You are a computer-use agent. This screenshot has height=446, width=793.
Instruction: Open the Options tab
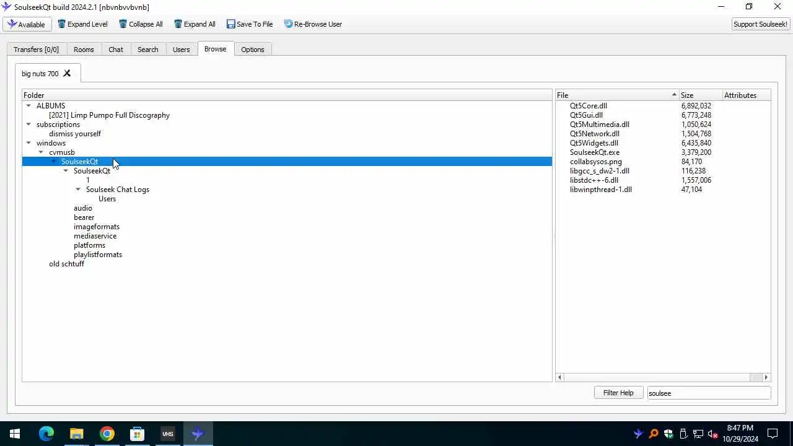pyautogui.click(x=252, y=50)
